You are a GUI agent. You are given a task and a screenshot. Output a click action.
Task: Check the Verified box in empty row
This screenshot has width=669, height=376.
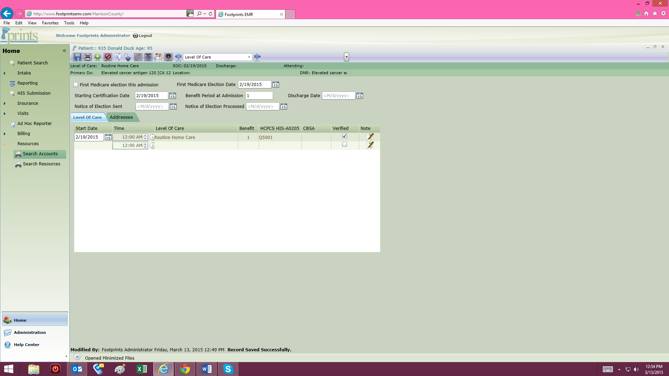[345, 144]
